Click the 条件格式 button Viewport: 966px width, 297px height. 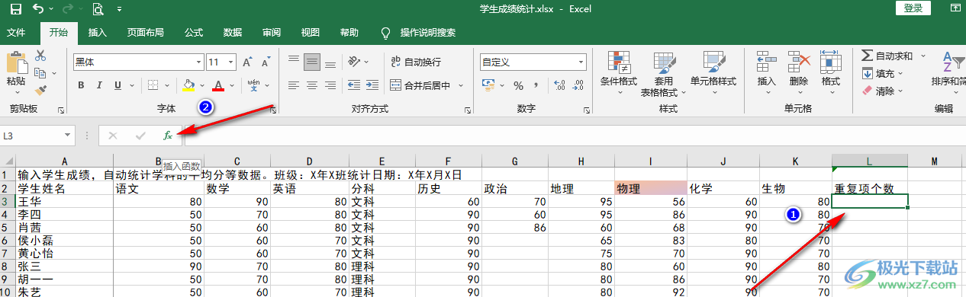tap(619, 73)
